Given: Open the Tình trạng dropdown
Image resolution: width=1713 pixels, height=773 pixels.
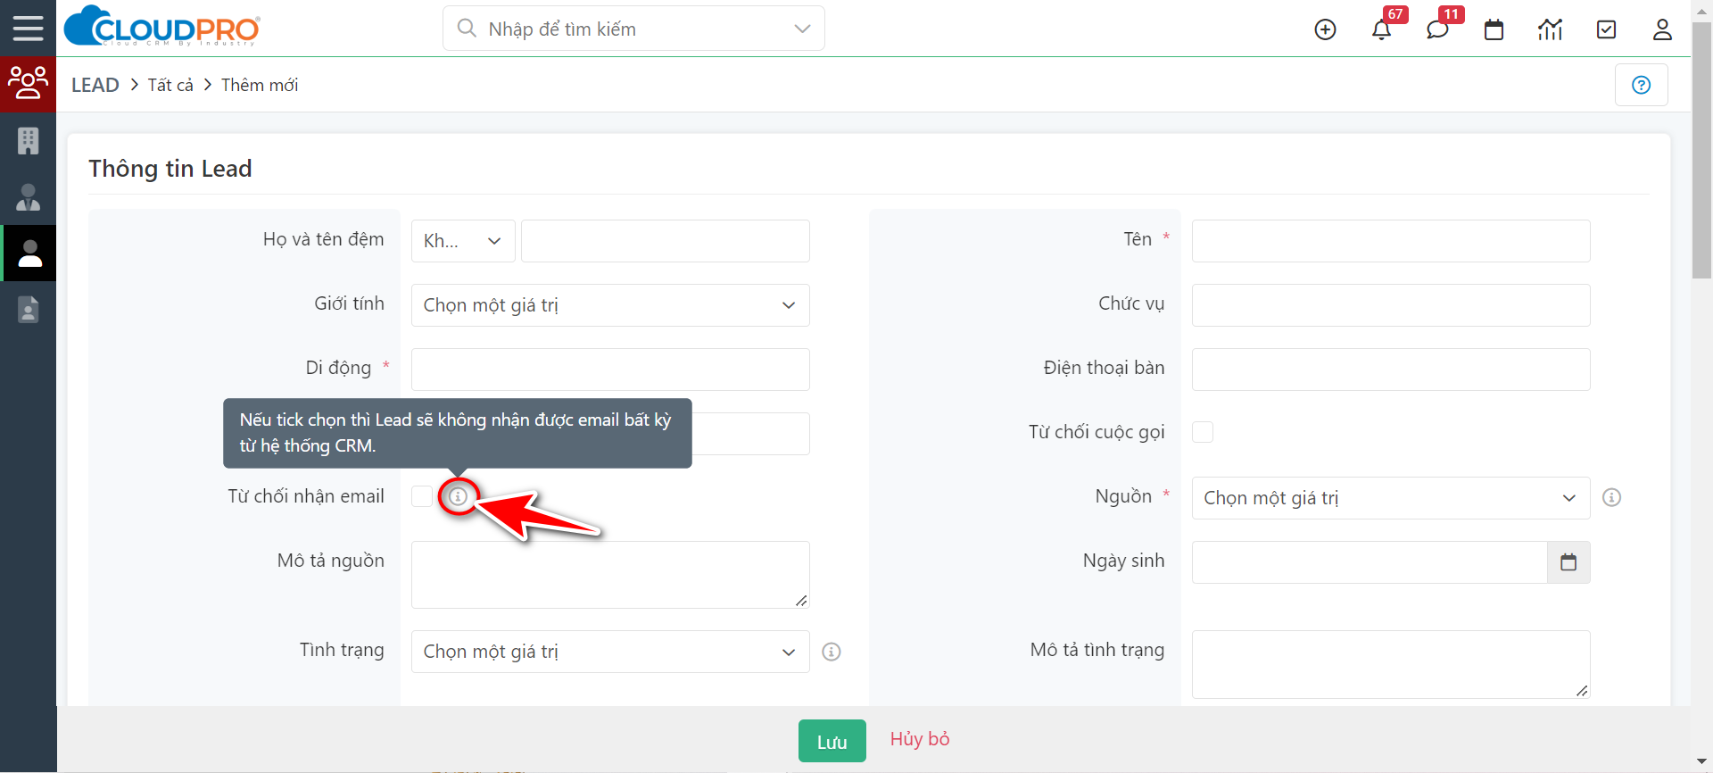Looking at the screenshot, I should tap(610, 652).
